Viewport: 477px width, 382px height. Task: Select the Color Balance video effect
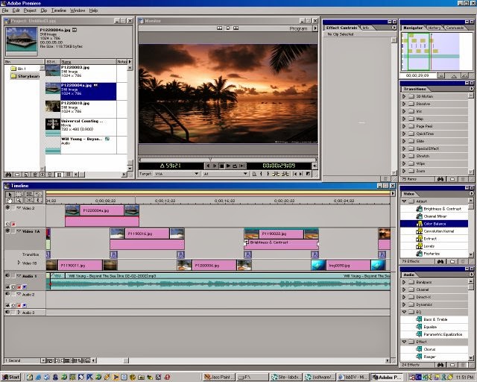click(434, 224)
